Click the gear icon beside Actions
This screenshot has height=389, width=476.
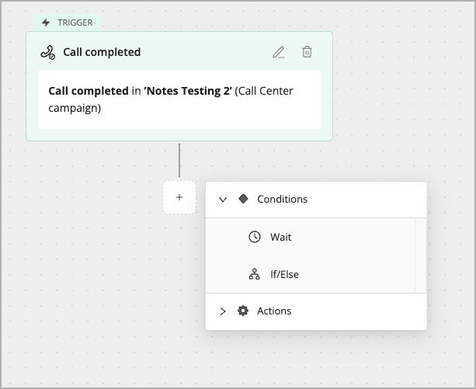click(243, 311)
